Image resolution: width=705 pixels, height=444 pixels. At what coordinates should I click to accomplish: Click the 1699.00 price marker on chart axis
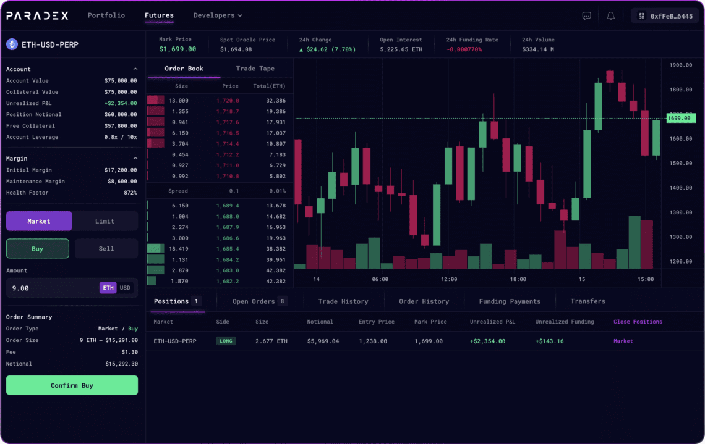click(681, 118)
